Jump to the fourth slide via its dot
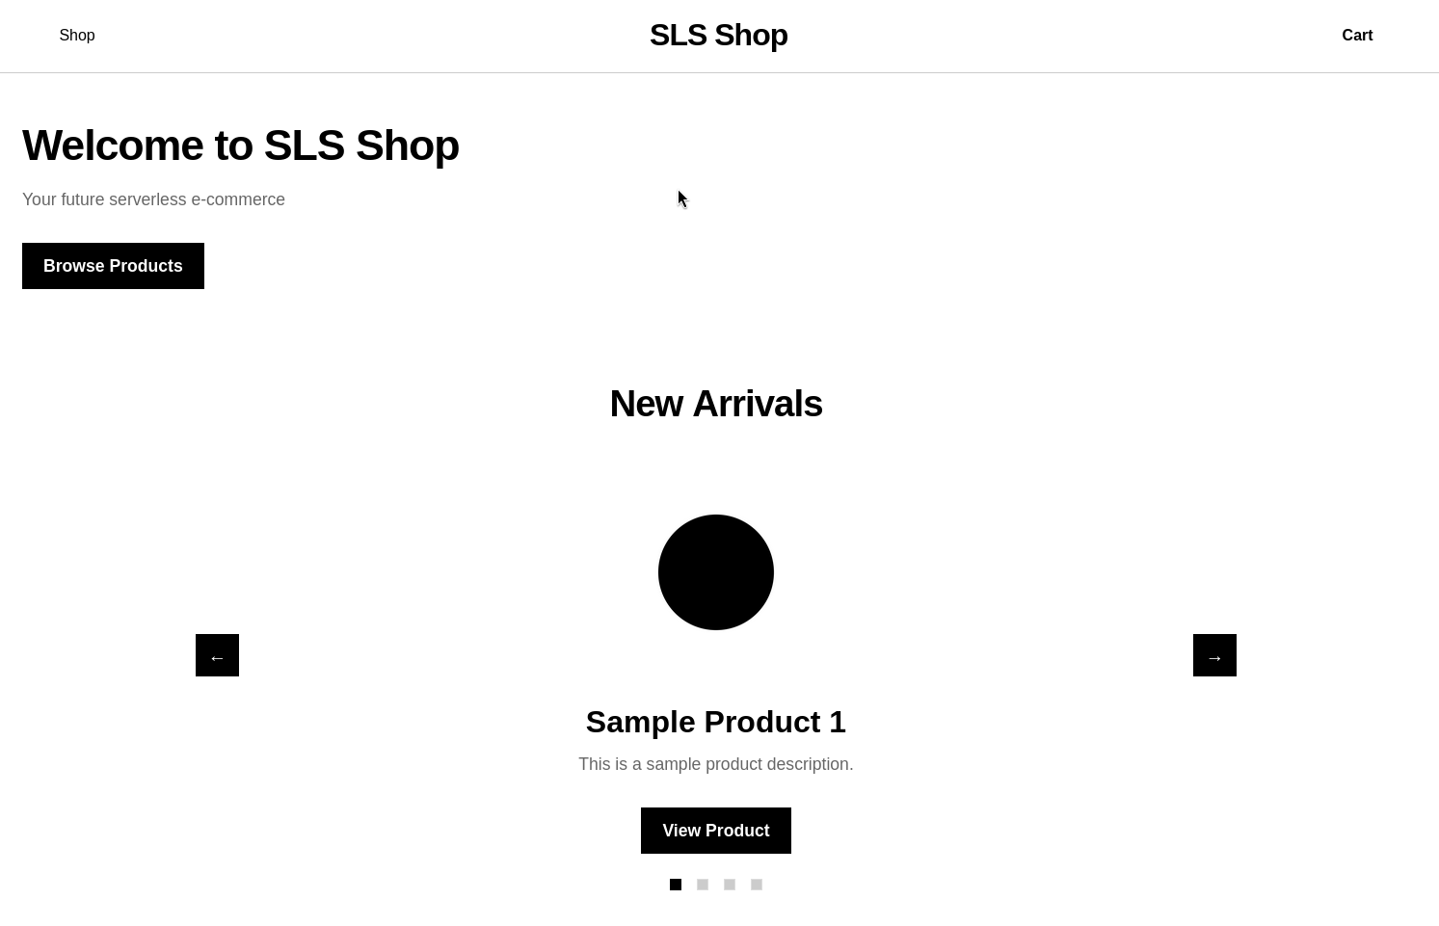This screenshot has width=1439, height=926. (757, 885)
